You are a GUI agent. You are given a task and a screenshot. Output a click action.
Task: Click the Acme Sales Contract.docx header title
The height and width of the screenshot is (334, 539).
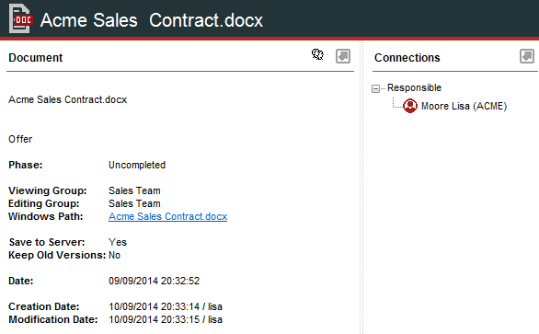pyautogui.click(x=152, y=20)
